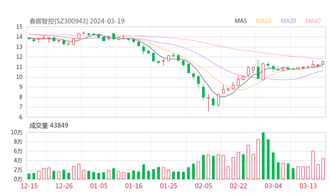Click the 成交量 43849 volume label
The image size is (330, 196).
click(49, 126)
